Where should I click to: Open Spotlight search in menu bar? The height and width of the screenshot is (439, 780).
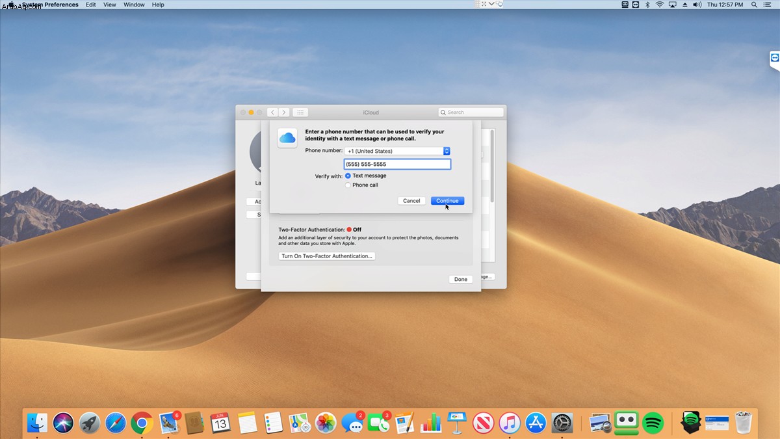click(x=755, y=5)
